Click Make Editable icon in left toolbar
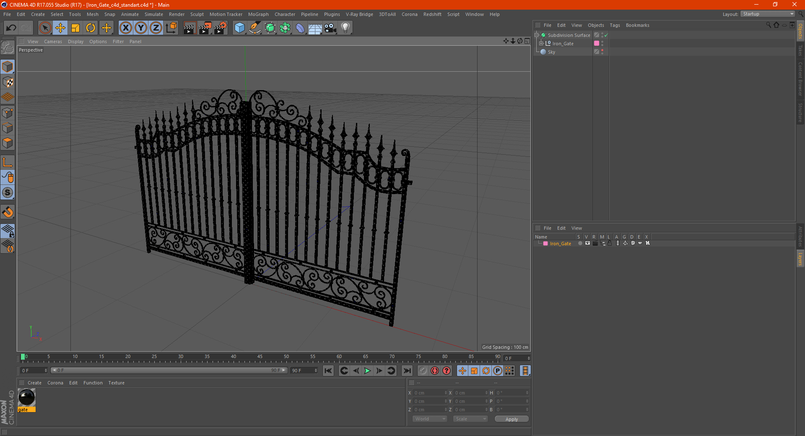Image resolution: width=805 pixels, height=436 pixels. coord(8,48)
